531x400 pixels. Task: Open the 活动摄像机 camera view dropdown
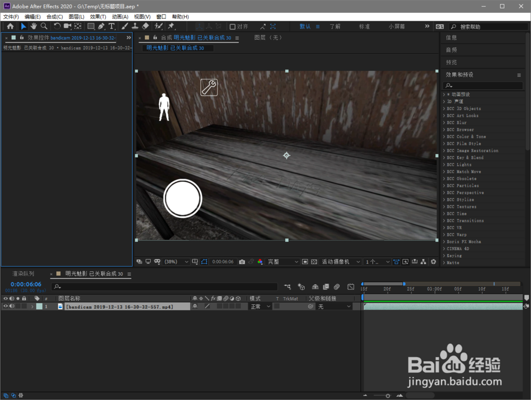click(341, 262)
